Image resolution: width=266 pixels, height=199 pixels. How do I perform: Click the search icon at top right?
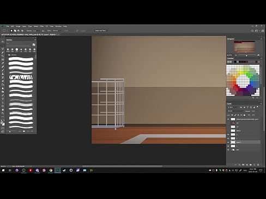click(x=252, y=31)
